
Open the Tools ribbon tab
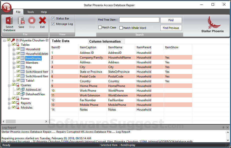30,12
